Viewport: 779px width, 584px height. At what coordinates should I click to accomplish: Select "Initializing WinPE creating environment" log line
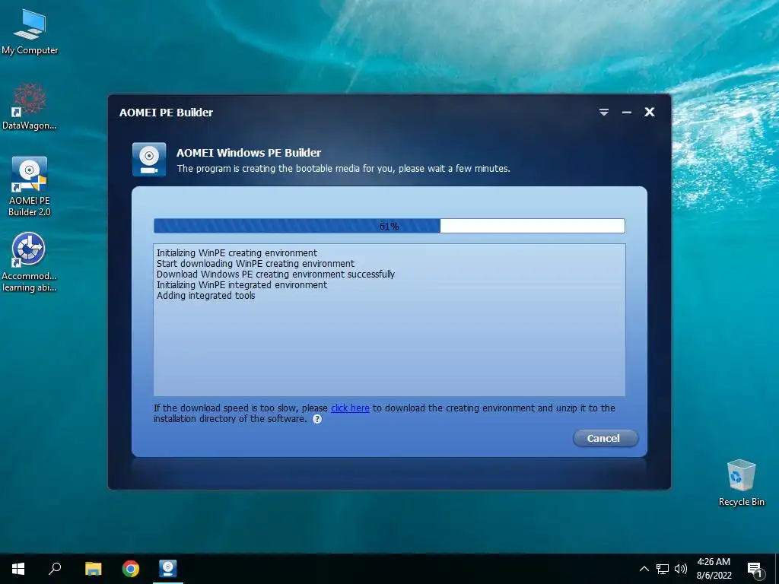point(237,252)
